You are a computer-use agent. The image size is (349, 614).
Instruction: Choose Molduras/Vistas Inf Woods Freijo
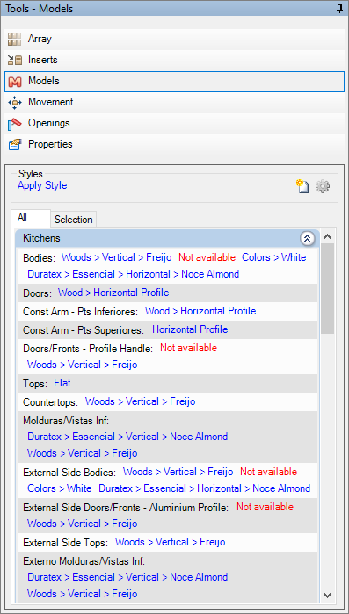point(83,453)
